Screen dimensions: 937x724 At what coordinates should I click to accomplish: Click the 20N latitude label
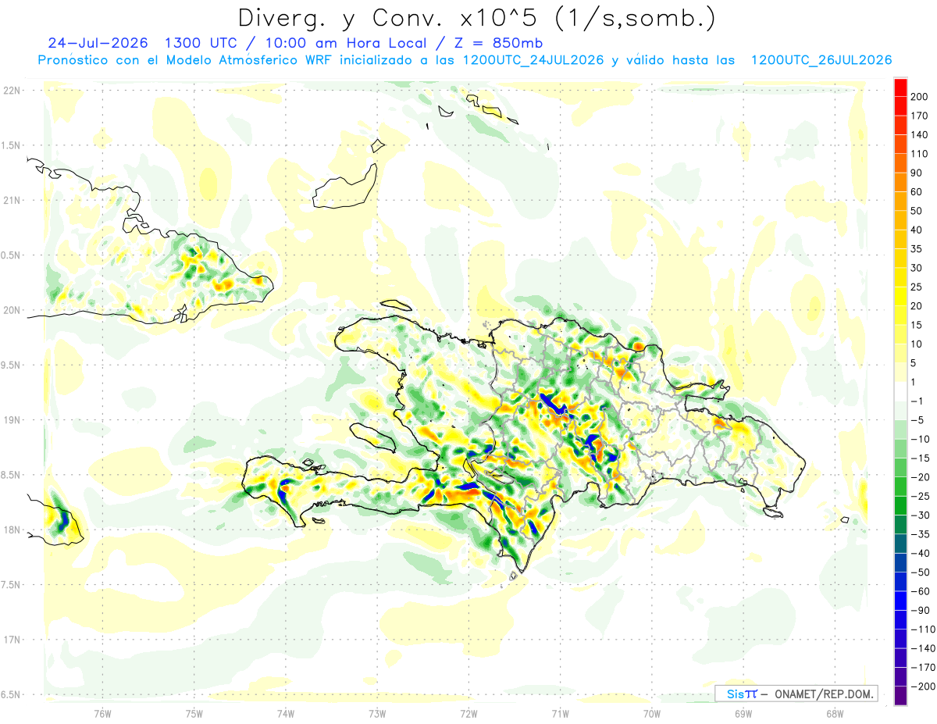pyautogui.click(x=11, y=310)
